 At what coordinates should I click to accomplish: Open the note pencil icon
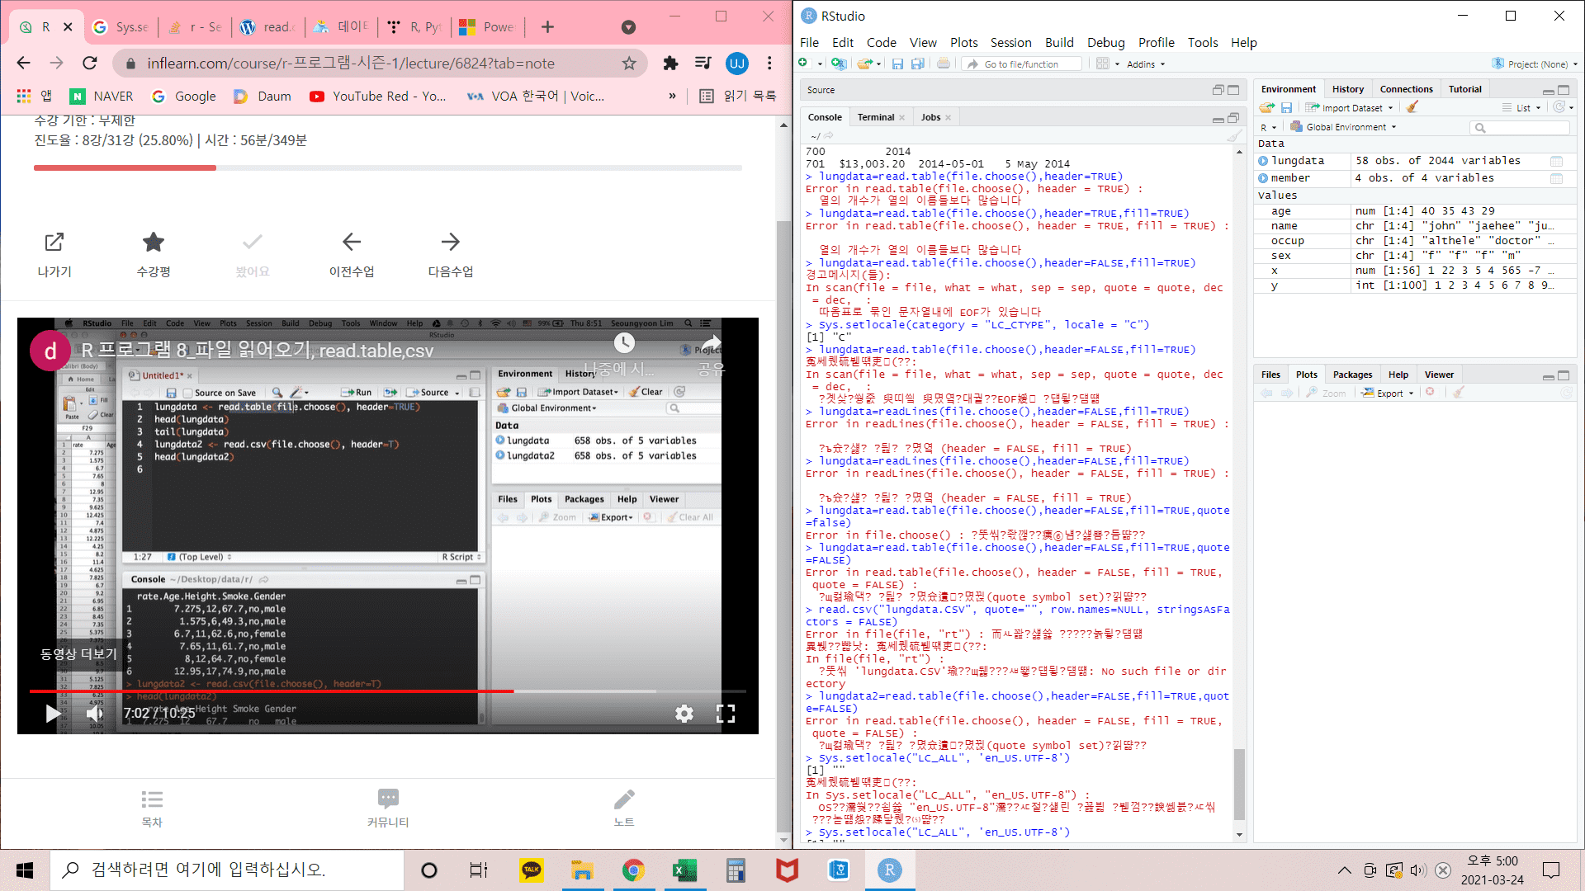point(624,799)
